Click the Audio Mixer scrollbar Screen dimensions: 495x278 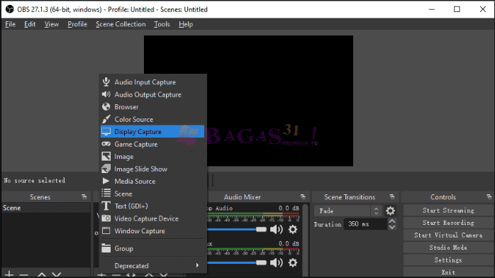pyautogui.click(x=305, y=240)
